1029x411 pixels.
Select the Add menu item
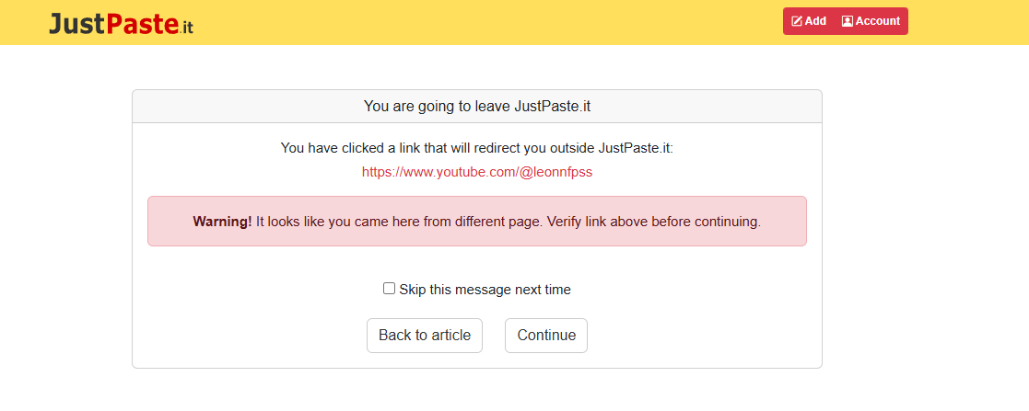tap(809, 21)
